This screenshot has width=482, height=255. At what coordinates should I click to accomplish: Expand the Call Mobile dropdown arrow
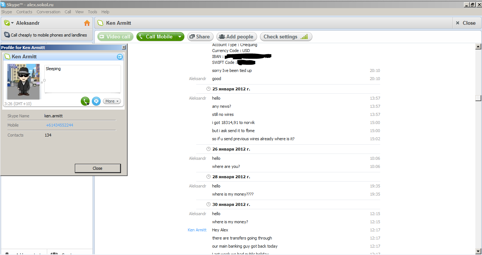point(180,37)
